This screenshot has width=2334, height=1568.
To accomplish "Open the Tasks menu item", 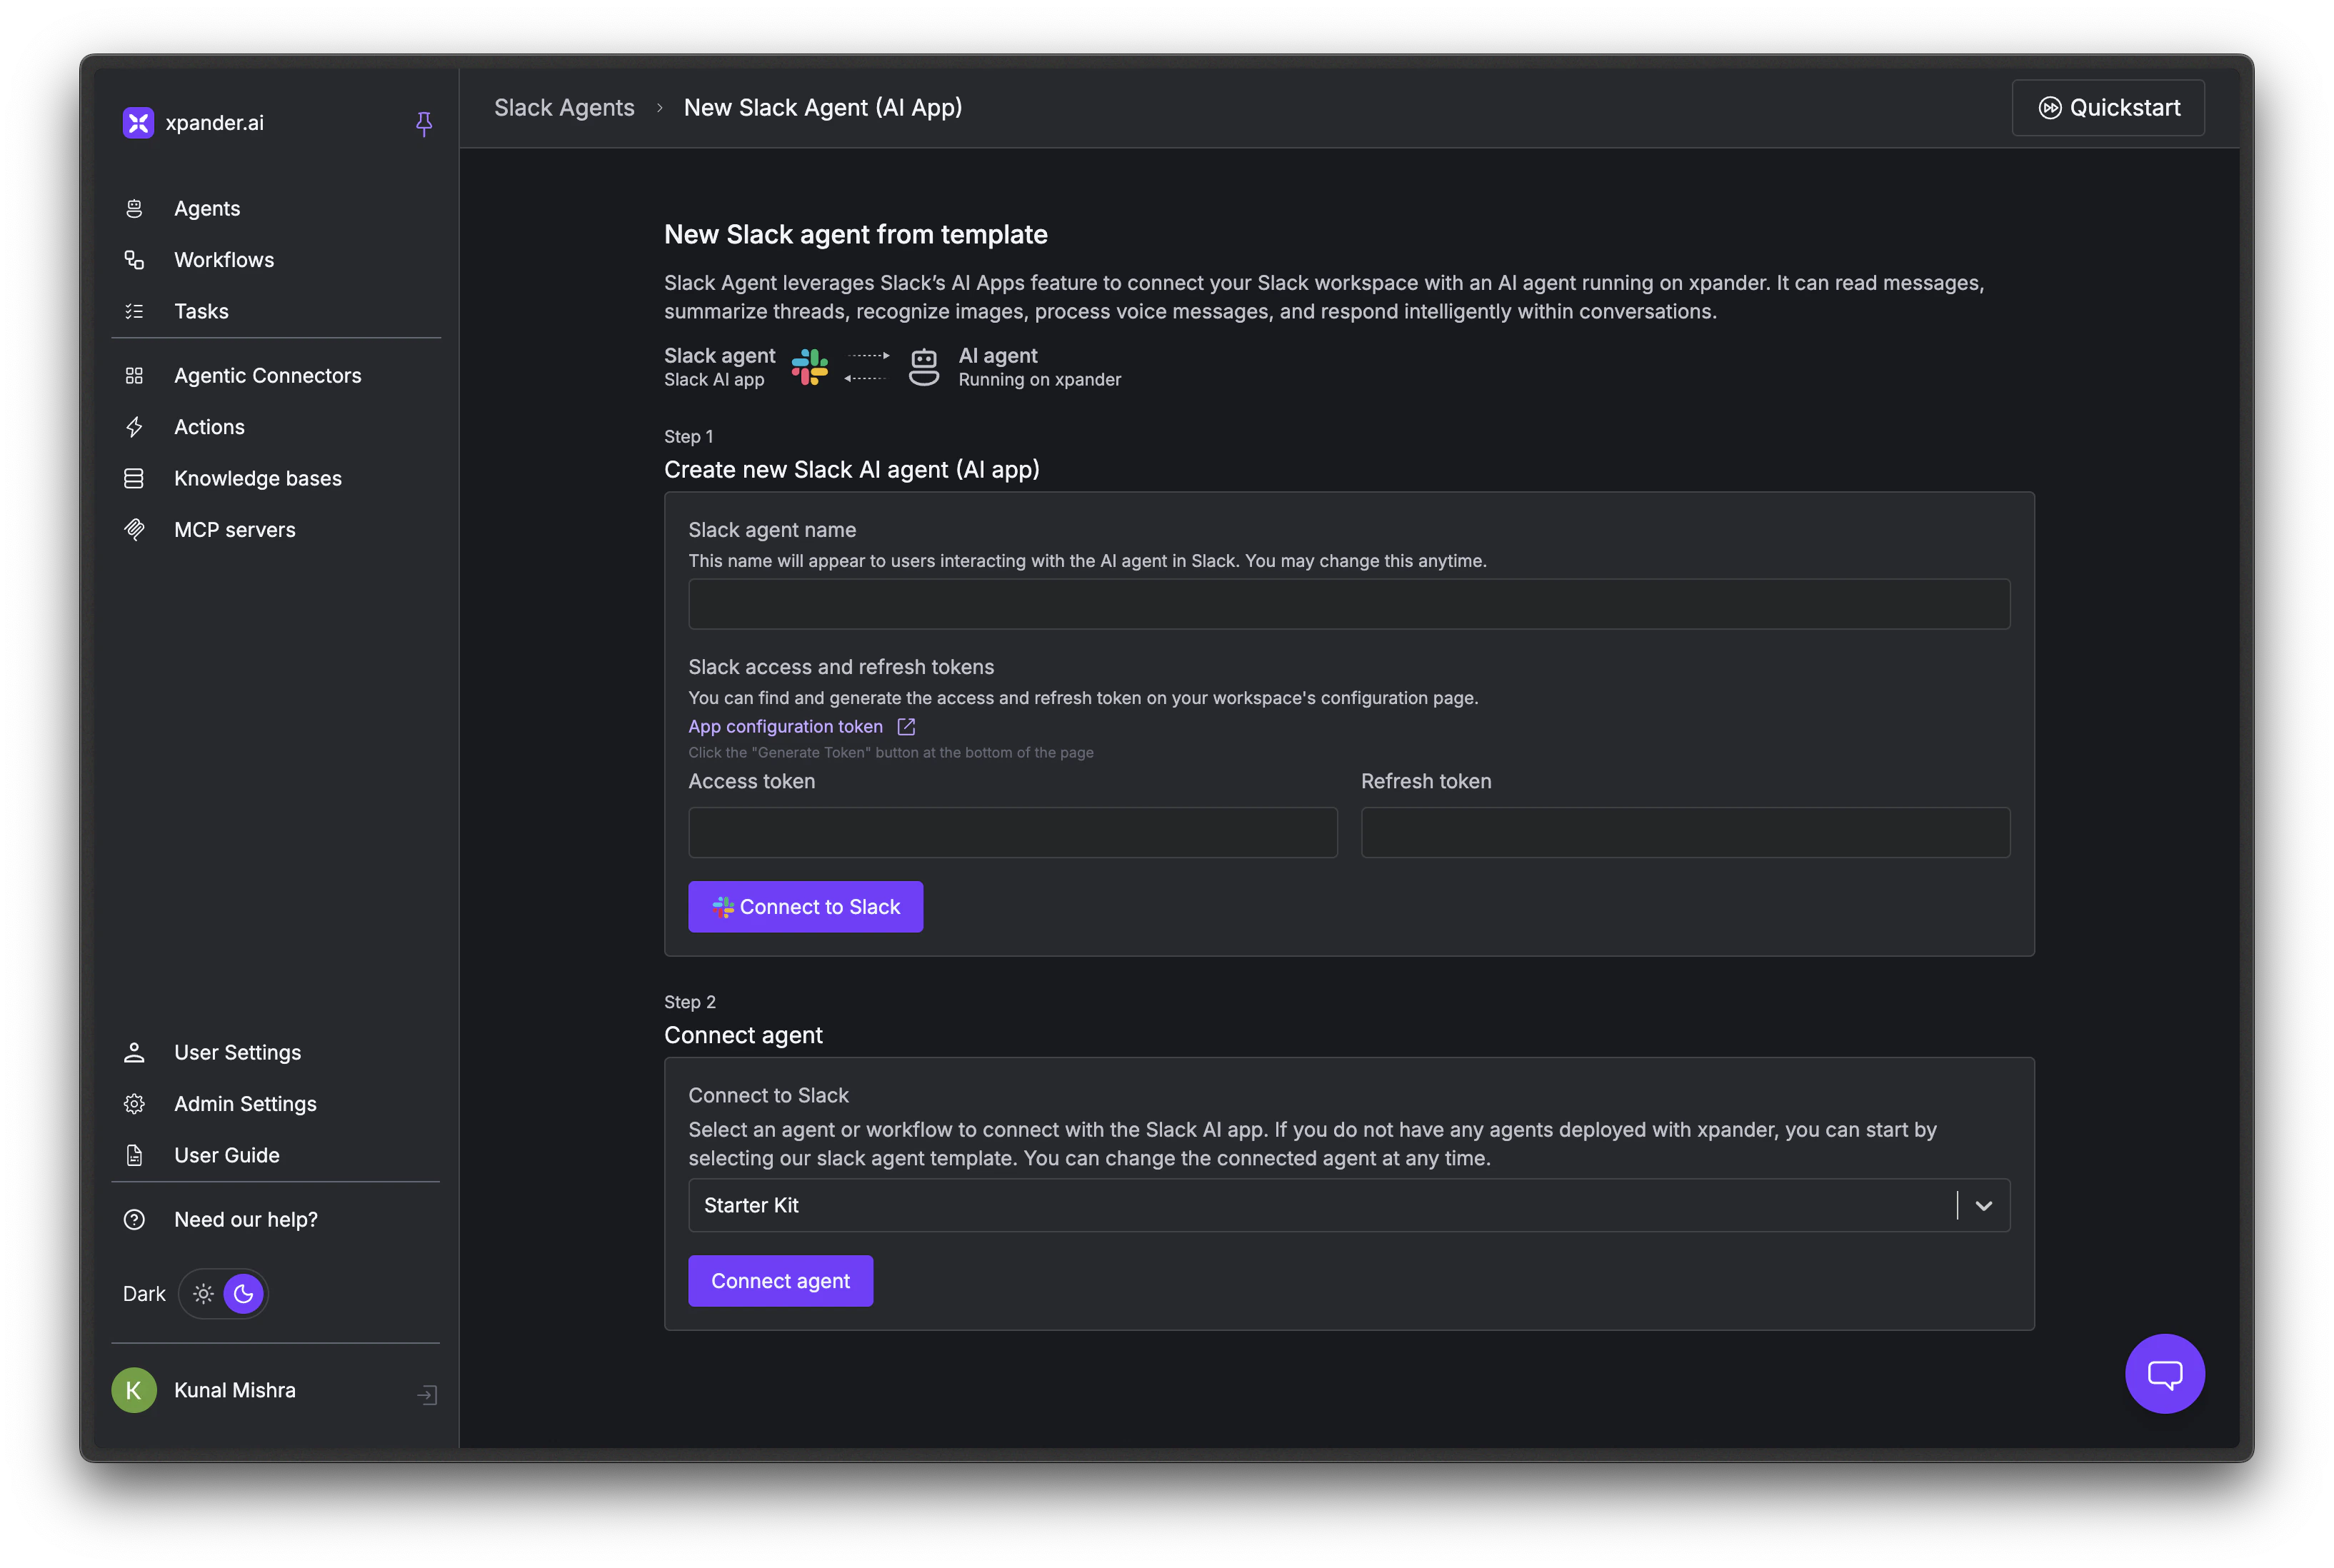I will pyautogui.click(x=201, y=311).
